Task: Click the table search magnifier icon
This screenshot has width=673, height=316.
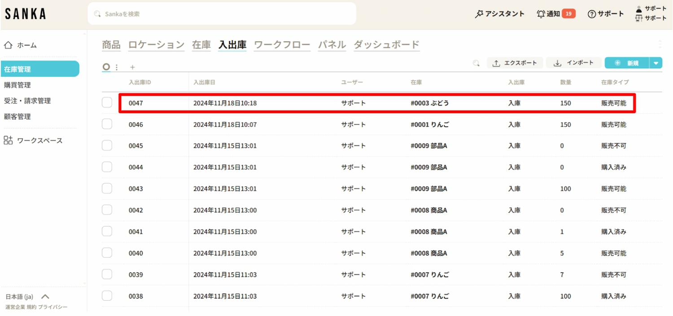Action: click(476, 63)
